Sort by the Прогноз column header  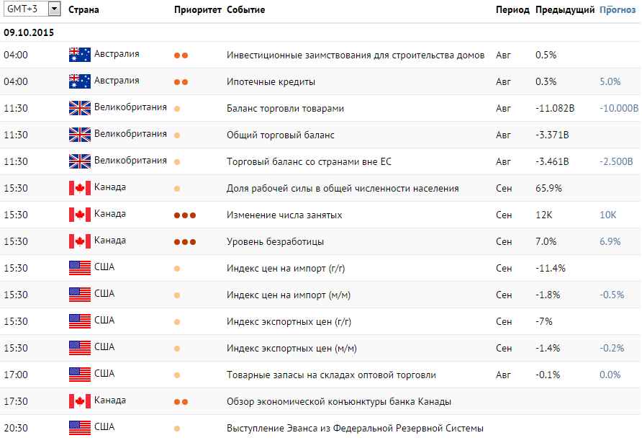pyautogui.click(x=618, y=9)
